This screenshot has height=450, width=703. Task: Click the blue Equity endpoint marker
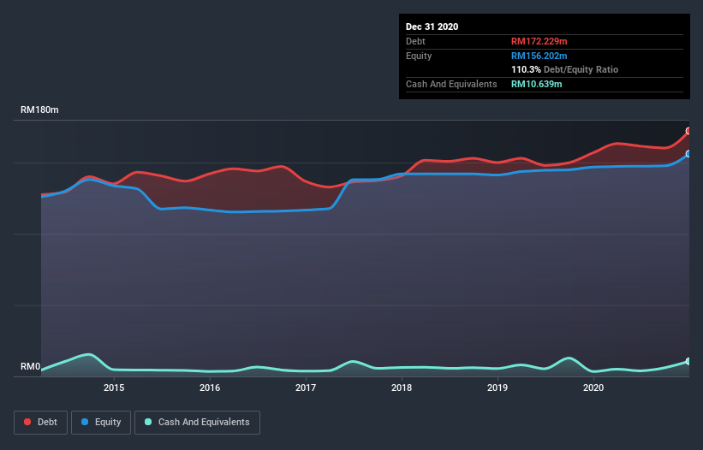(688, 154)
